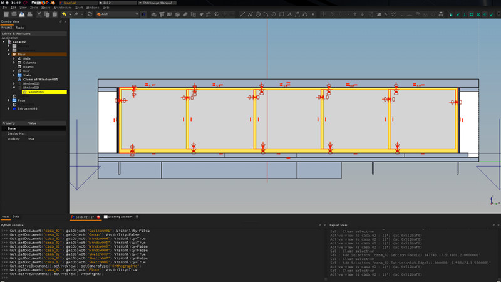Click the Cut scissors icon
Screen dimensions: 501x282
(x=39, y=14)
